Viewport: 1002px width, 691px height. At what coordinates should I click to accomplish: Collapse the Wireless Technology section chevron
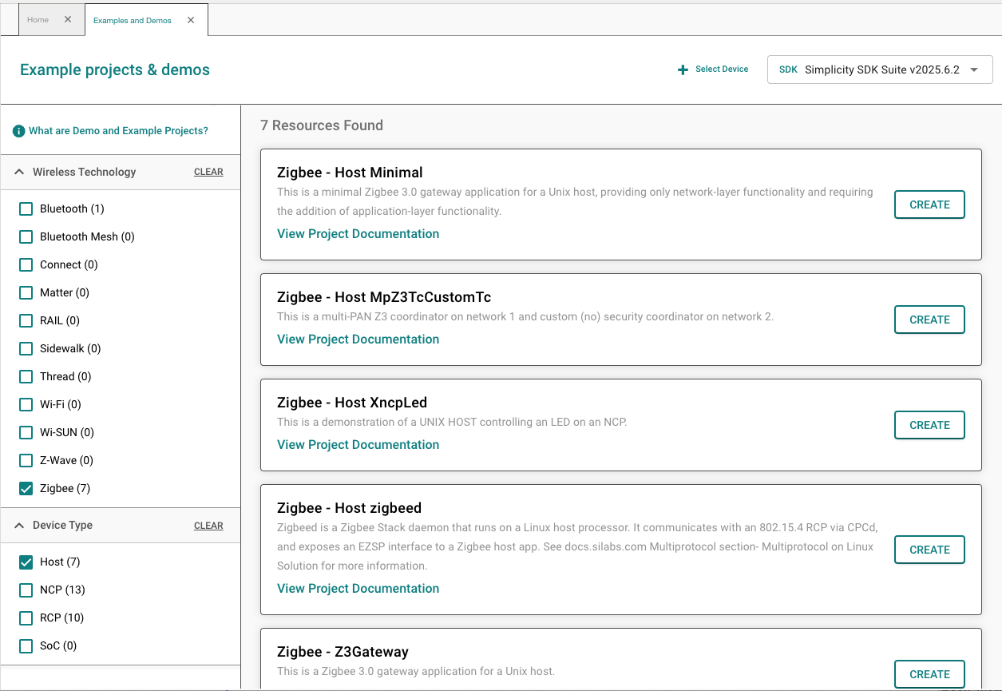coord(19,172)
